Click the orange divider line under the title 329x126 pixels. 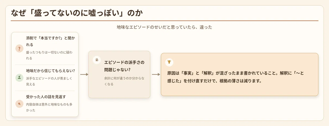pos(164,21)
